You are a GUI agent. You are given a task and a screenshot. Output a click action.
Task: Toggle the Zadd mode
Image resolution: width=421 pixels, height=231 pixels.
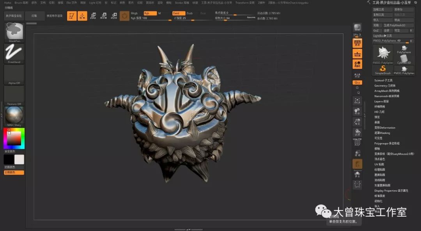179,13
